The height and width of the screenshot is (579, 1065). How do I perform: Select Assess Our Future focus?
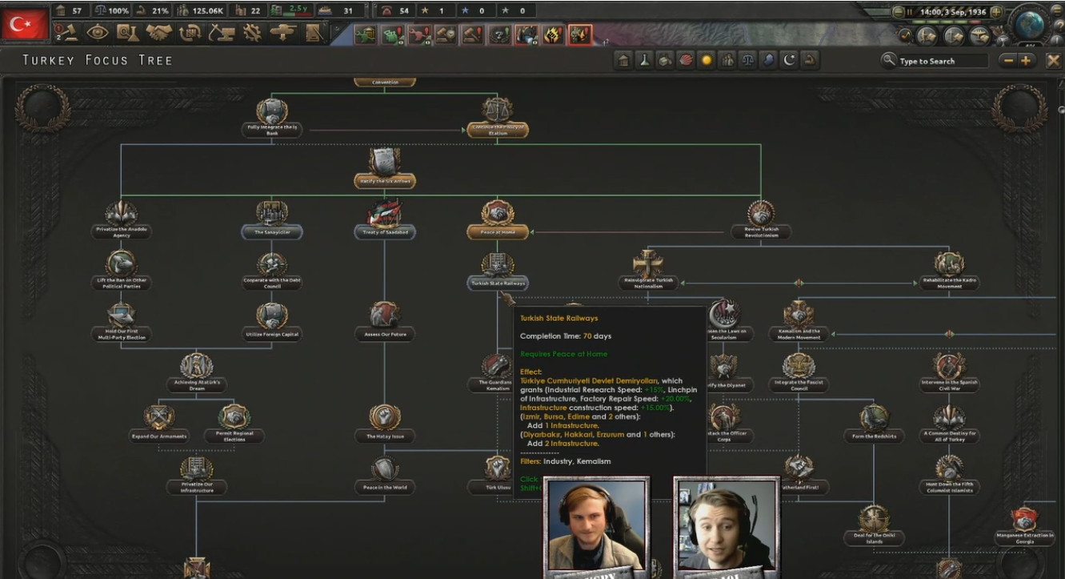coord(385,322)
